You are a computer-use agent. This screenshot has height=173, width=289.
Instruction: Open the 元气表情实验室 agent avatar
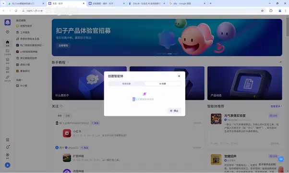click(216, 119)
